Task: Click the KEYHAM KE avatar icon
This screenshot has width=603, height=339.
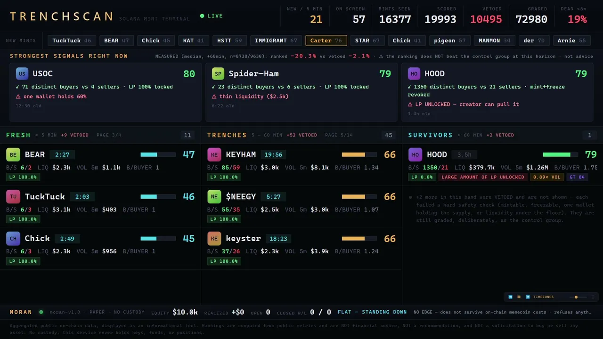Action: (x=214, y=154)
